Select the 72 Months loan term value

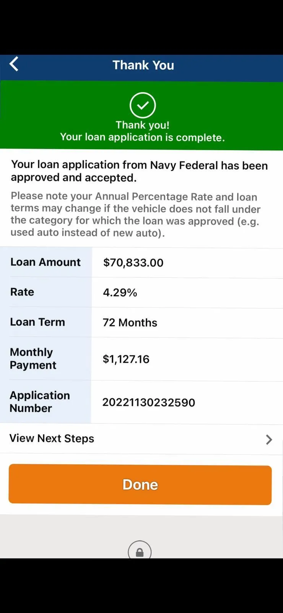pyautogui.click(x=130, y=323)
